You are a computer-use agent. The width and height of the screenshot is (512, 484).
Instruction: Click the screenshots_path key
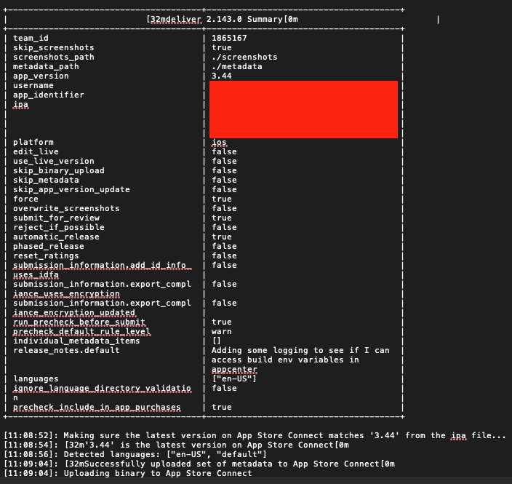(x=54, y=57)
